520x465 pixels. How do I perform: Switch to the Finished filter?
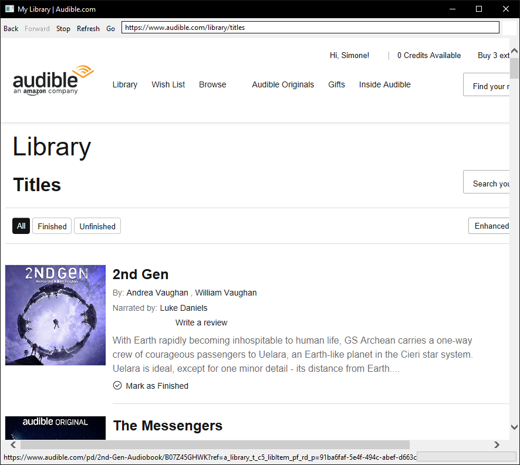[52, 226]
